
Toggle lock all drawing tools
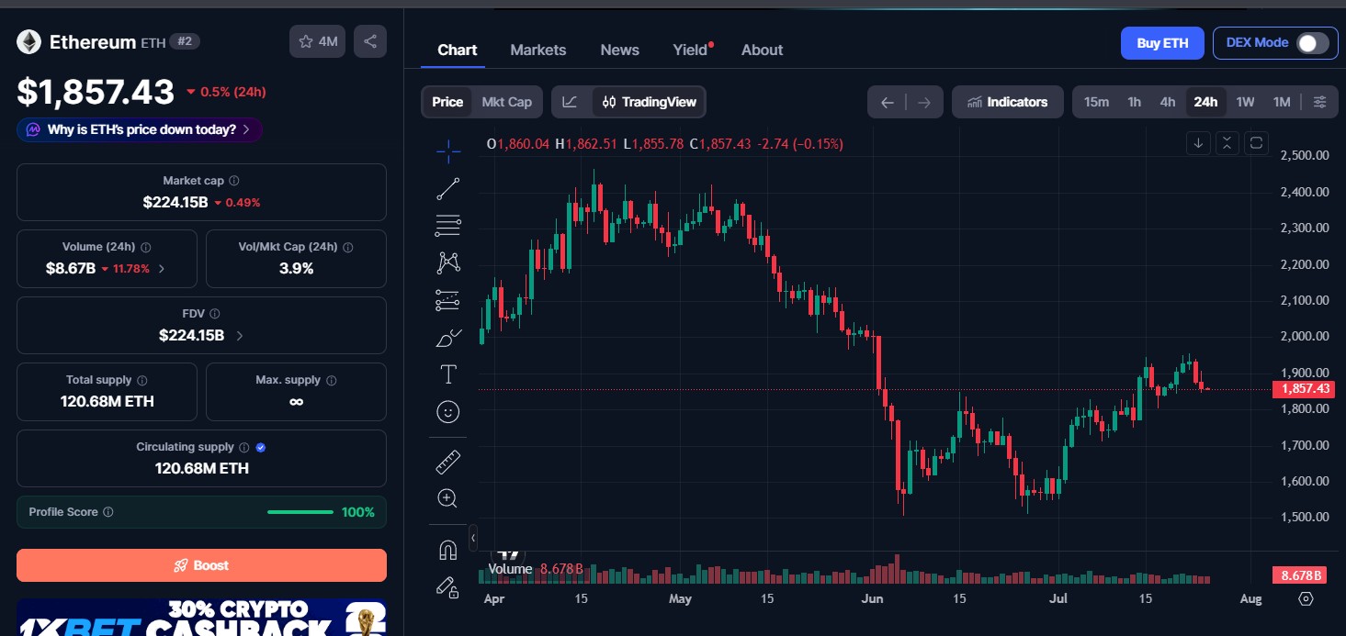[x=448, y=586]
